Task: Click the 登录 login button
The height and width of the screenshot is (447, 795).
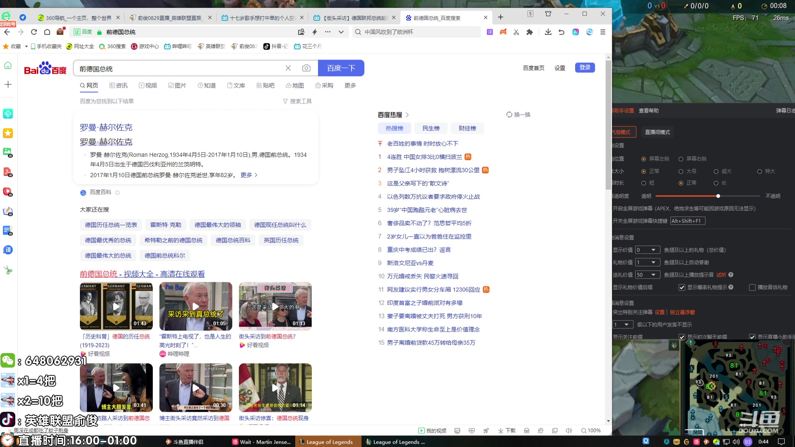Action: [585, 67]
